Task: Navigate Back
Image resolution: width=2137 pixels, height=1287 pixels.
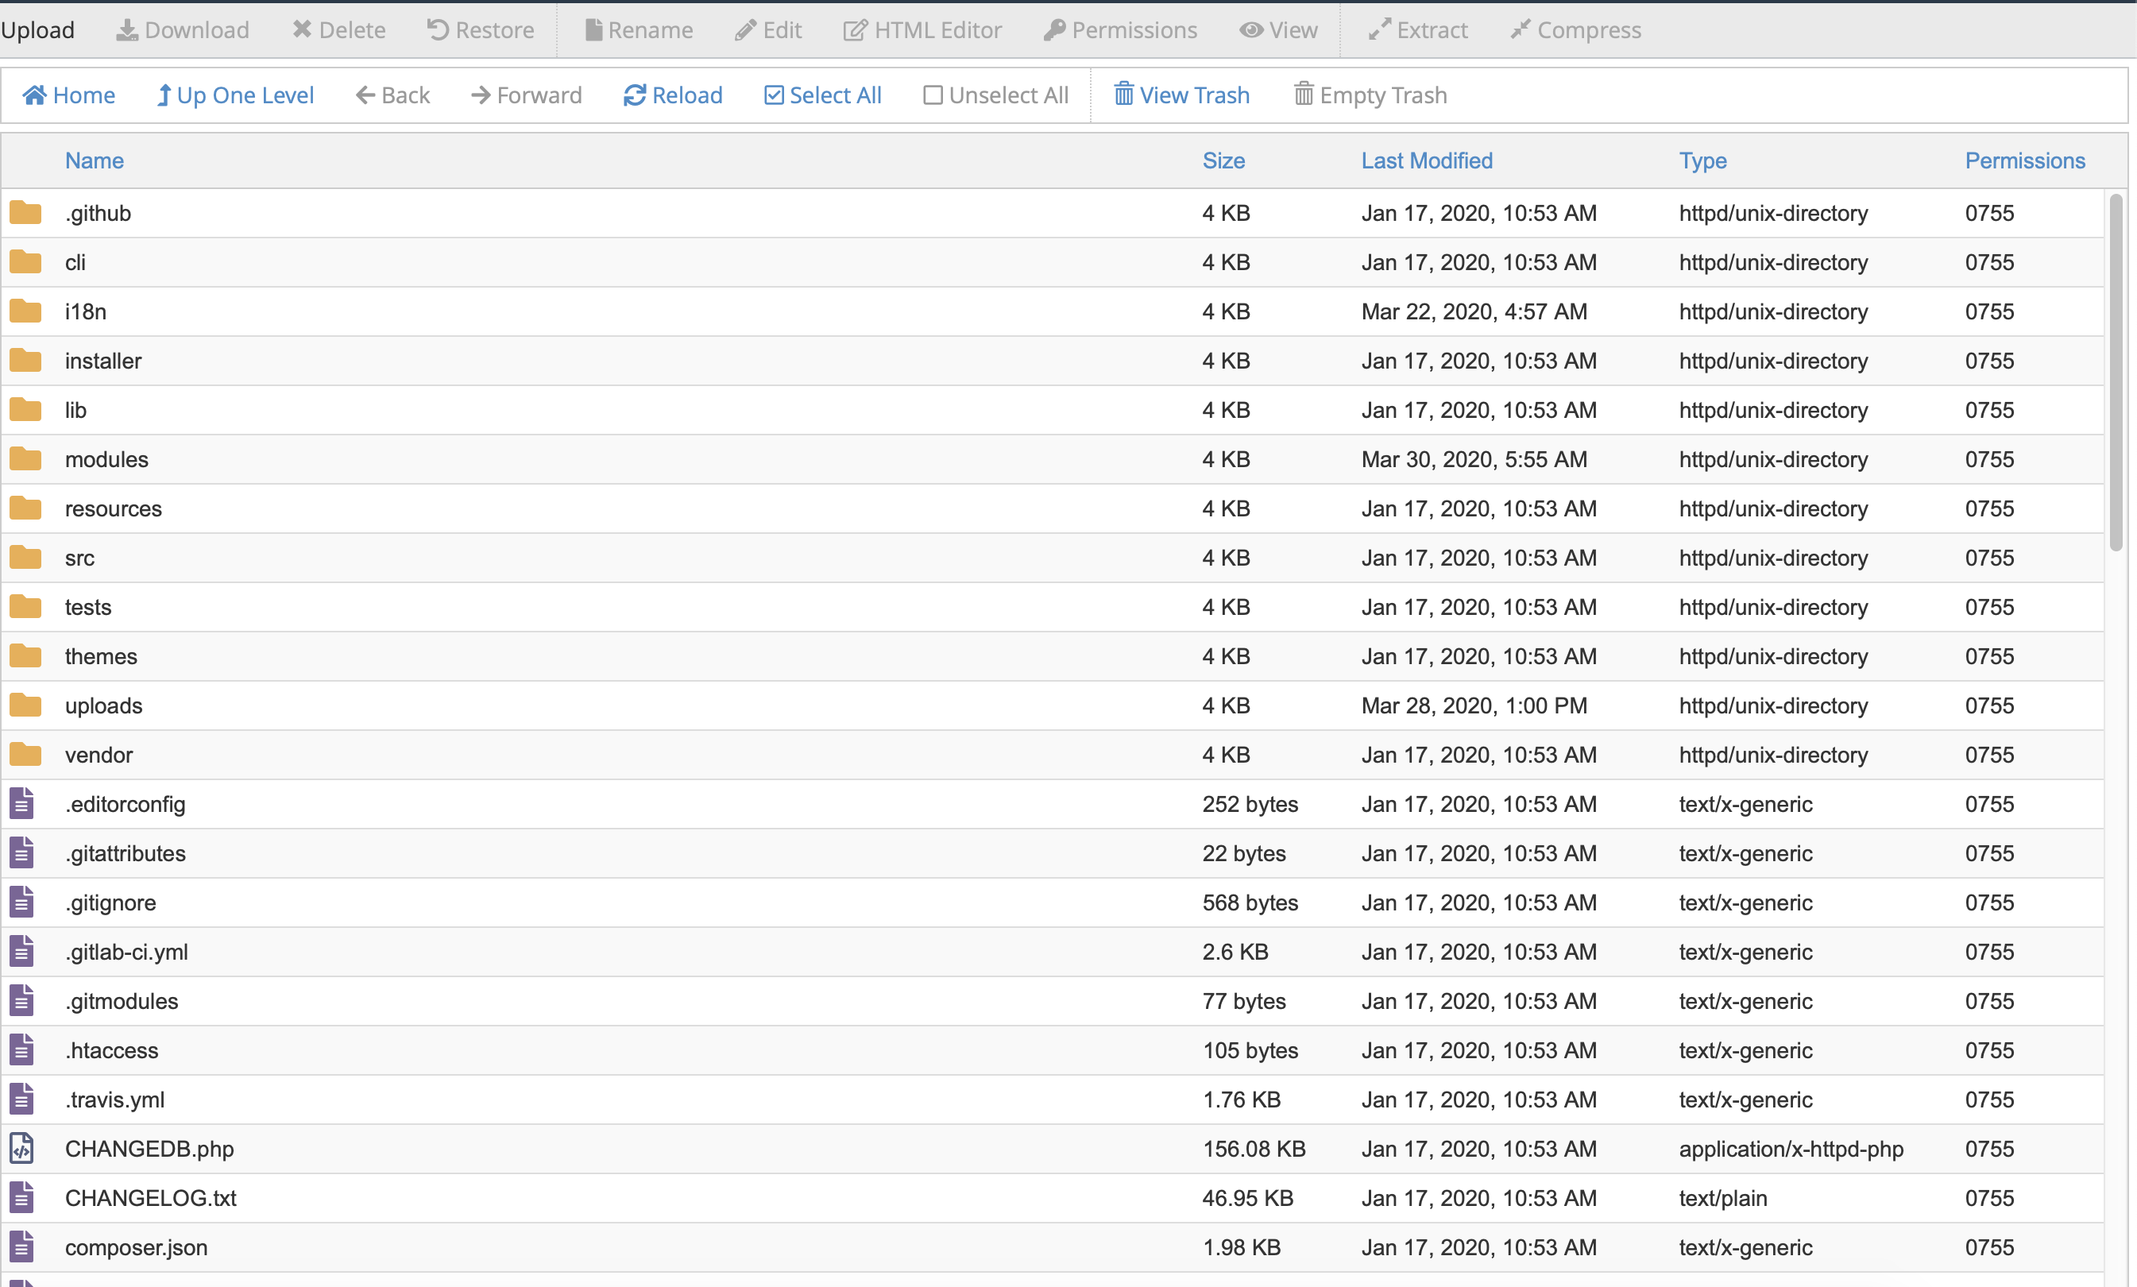Action: pyautogui.click(x=392, y=95)
